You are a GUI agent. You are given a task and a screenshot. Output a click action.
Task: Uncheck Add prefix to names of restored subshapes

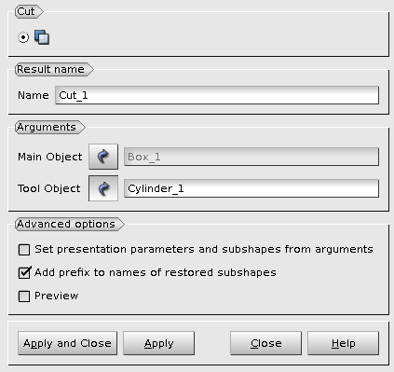coord(24,272)
